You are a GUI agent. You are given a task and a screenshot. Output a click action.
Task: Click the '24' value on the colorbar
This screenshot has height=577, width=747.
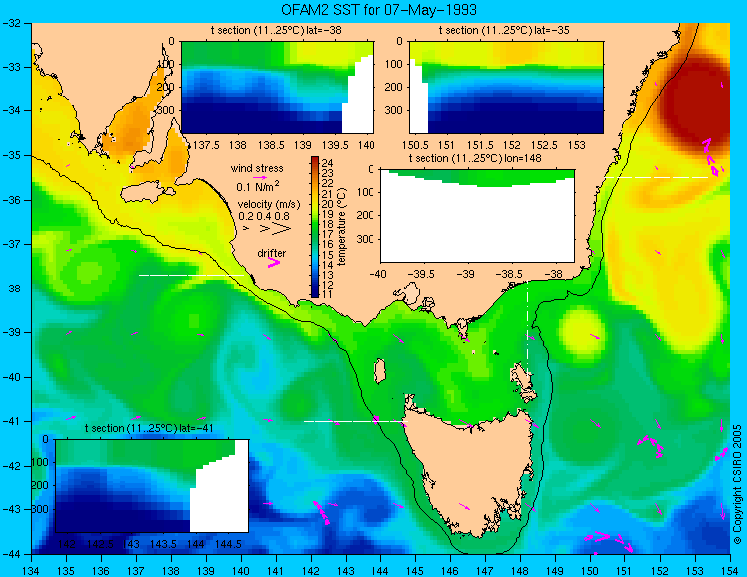[328, 163]
